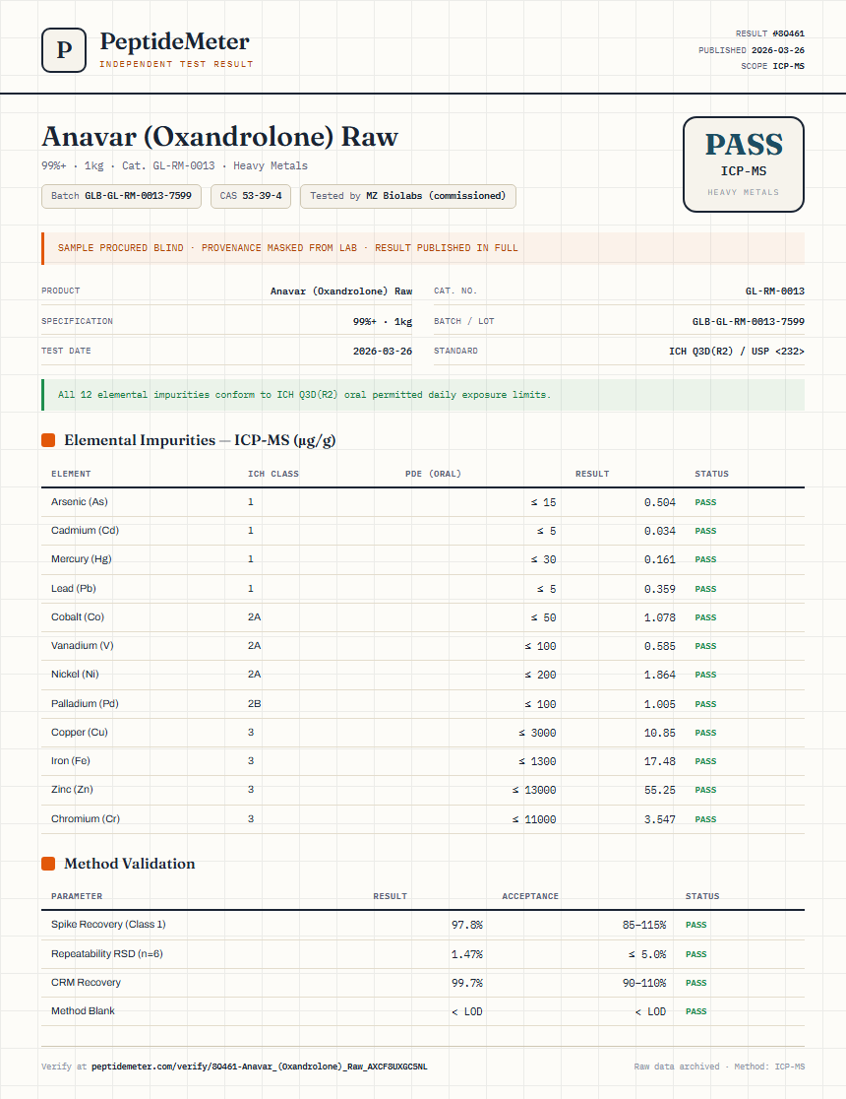
Task: Click the Palladium ICH class 2B
Action: click(x=254, y=704)
